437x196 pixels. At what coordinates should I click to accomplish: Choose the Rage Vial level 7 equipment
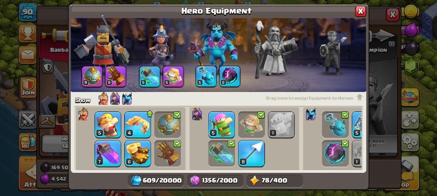pos(108,153)
